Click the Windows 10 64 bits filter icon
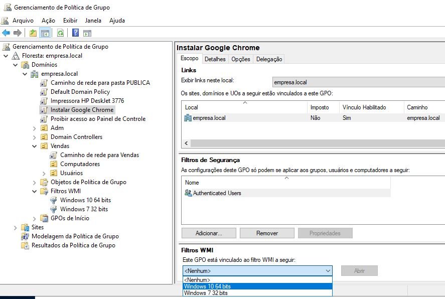This screenshot has height=299, width=445. 53,200
